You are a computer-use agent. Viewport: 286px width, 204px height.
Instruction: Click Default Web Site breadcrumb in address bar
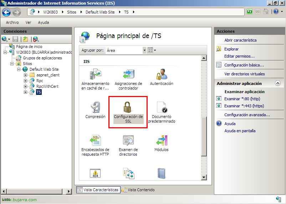pos(100,12)
